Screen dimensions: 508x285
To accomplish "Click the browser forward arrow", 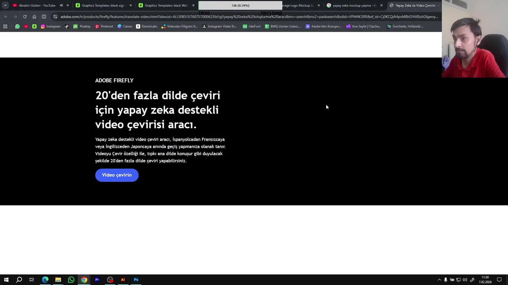I will click(x=15, y=17).
